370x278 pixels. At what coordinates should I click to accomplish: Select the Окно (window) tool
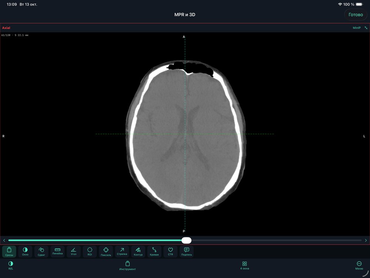[25, 251]
